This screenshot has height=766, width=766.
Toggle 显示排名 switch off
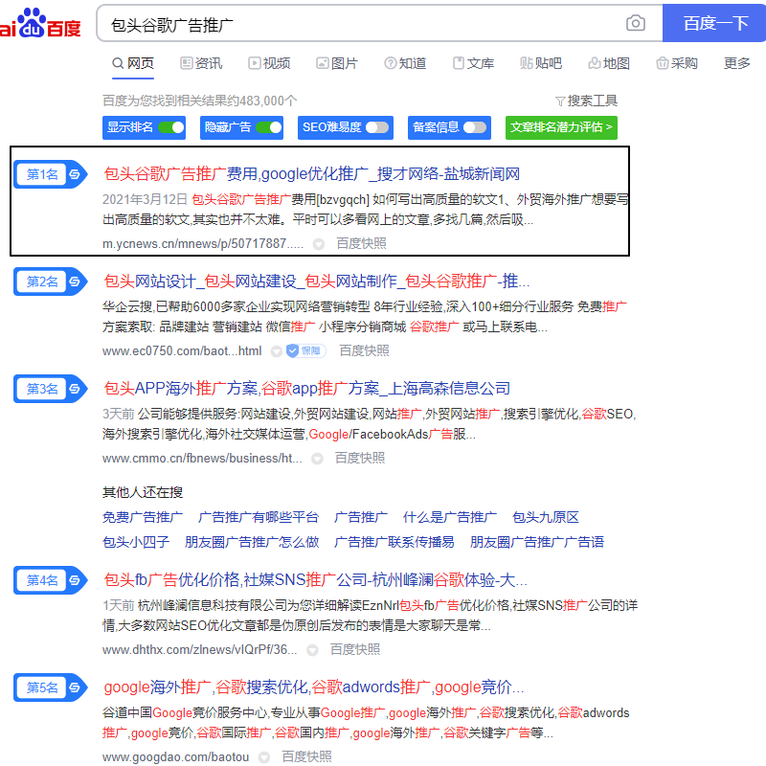tap(171, 127)
